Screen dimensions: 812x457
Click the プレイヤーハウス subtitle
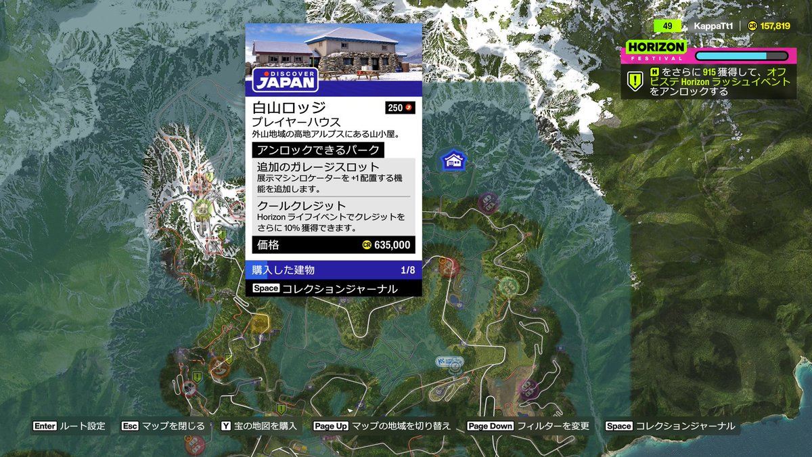point(296,123)
